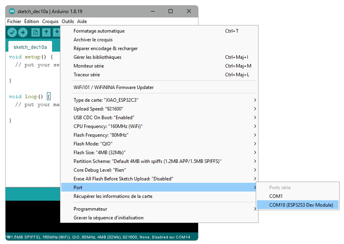The height and width of the screenshot is (244, 344).
Task: Click Gérer les bibliothèques
Action: point(97,57)
